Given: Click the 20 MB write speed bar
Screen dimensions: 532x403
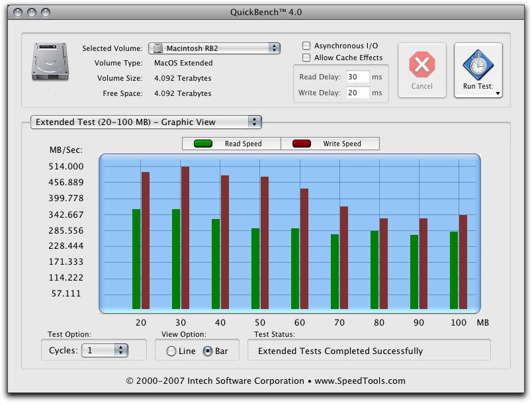Looking at the screenshot, I should [146, 240].
